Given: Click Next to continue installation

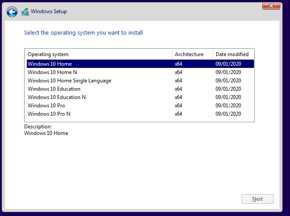Looking at the screenshot, I should click(x=257, y=199).
